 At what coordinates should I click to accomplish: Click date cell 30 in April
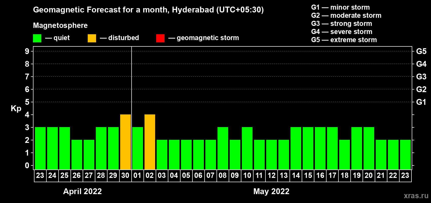[125, 176]
